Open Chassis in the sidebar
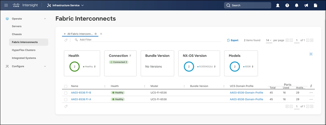The width and height of the screenshot is (326, 125). (x=17, y=34)
